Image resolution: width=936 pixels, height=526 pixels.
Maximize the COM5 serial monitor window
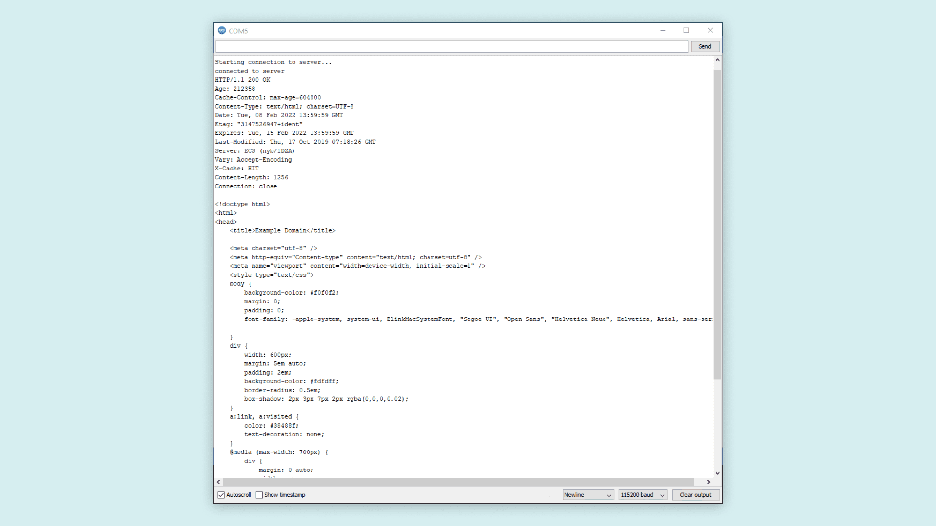tap(686, 30)
